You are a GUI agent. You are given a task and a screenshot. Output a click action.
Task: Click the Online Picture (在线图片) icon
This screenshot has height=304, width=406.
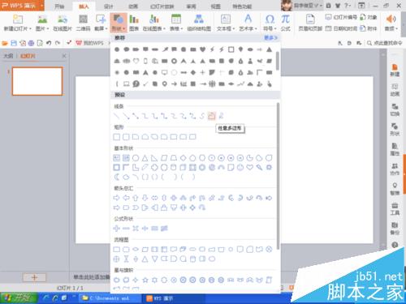63,23
